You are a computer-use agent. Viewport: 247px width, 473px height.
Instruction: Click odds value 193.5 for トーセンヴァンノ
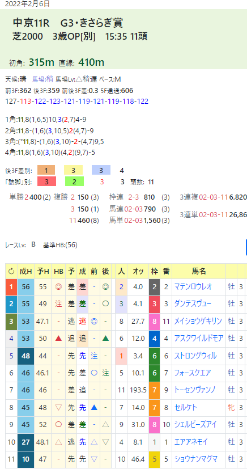[138, 390]
